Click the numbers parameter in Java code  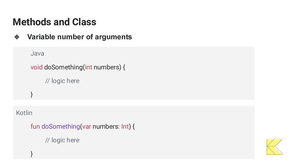106,67
